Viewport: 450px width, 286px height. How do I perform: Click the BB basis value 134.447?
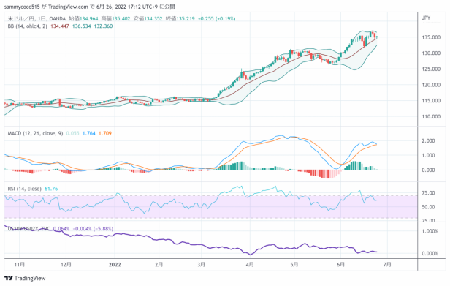point(60,26)
